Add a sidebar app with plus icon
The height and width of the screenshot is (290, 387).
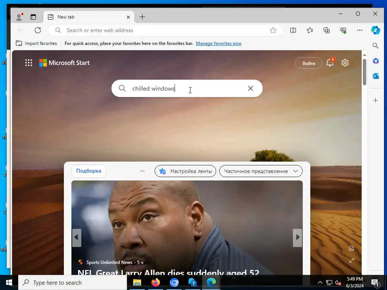[375, 100]
